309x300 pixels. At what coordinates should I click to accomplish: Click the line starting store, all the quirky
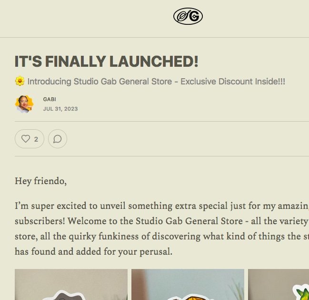(x=162, y=236)
